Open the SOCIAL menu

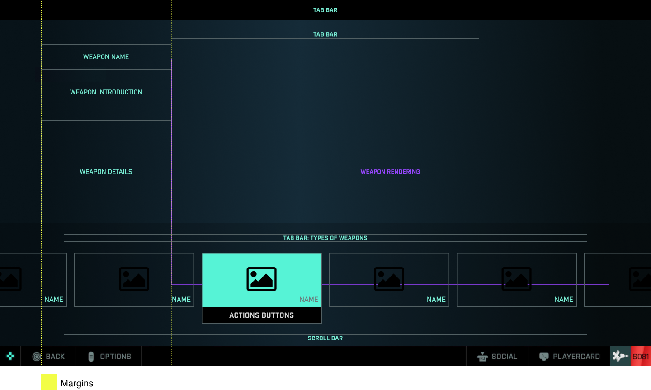[505, 357]
